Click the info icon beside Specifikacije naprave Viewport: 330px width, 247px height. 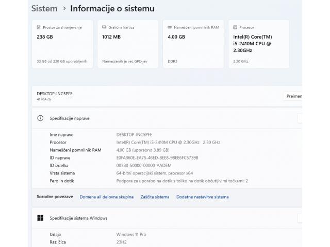(40, 118)
